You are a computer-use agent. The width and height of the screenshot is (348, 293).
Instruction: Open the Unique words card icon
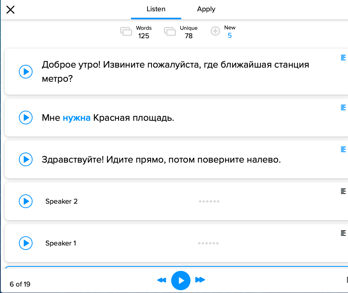170,32
